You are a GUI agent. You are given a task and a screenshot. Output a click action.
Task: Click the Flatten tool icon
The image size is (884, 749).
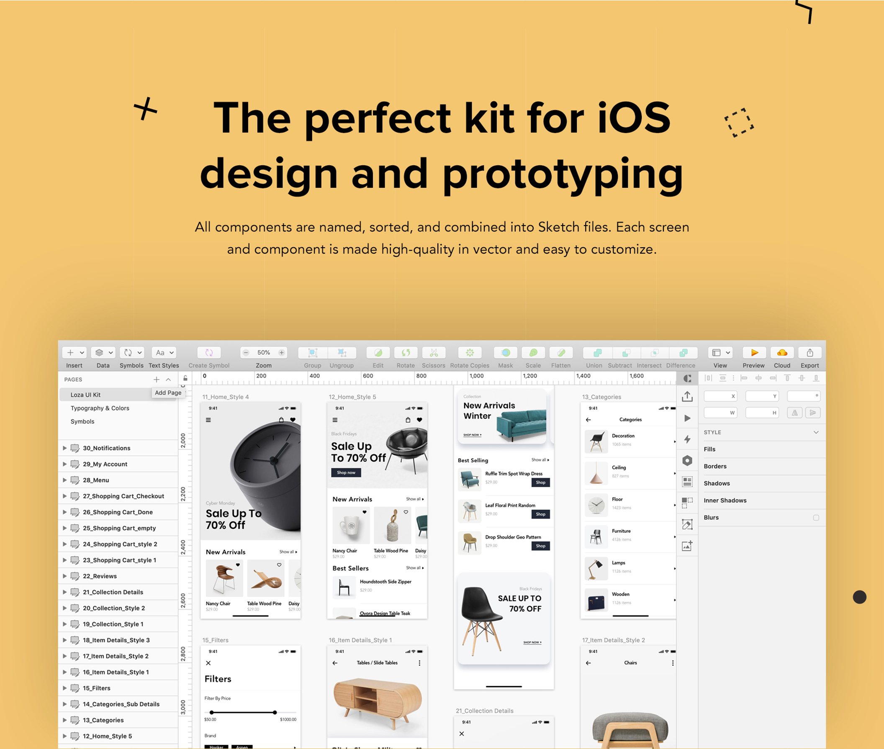(561, 352)
